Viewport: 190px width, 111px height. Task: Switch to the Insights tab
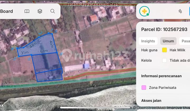[148, 41]
